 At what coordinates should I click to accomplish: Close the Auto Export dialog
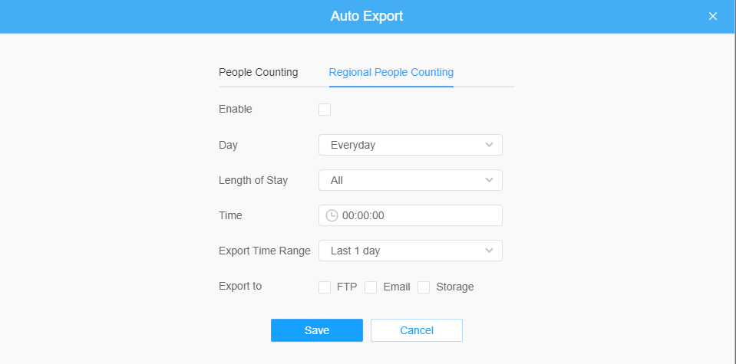[712, 16]
